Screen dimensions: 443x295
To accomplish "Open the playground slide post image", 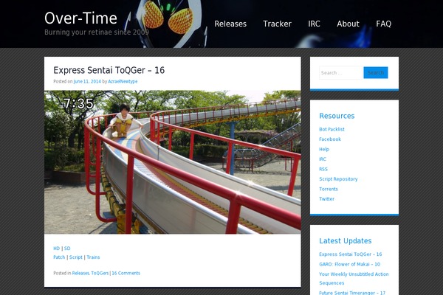I will (x=172, y=162).
